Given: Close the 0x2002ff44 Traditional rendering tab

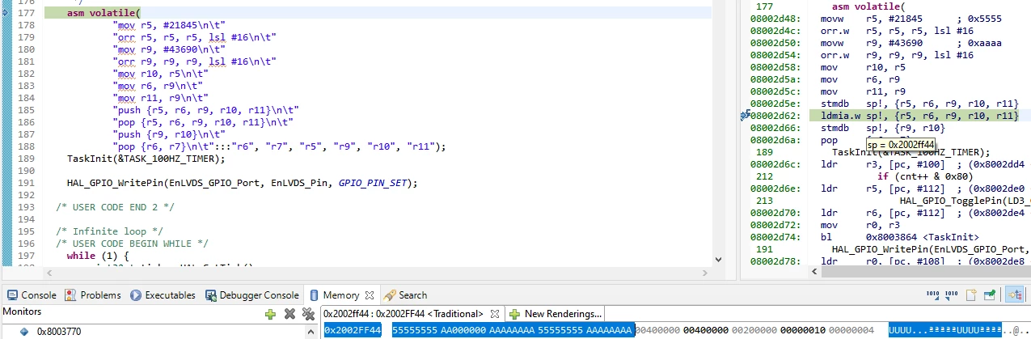Looking at the screenshot, I should click(x=495, y=314).
